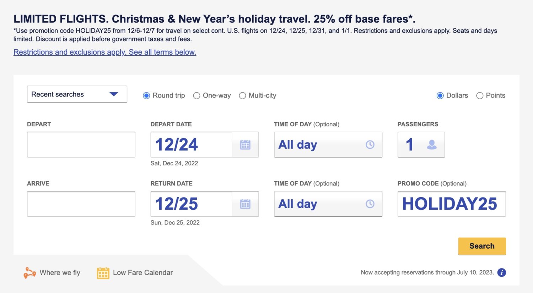Click the passenger silhouette icon
Image resolution: width=533 pixels, height=293 pixels.
tap(432, 144)
